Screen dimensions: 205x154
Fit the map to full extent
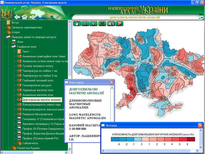click(x=102, y=24)
